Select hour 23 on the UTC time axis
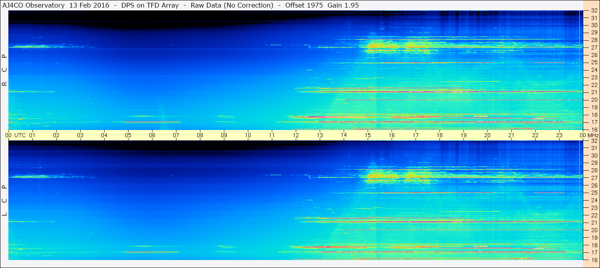This screenshot has width=600, height=268. pyautogui.click(x=559, y=135)
